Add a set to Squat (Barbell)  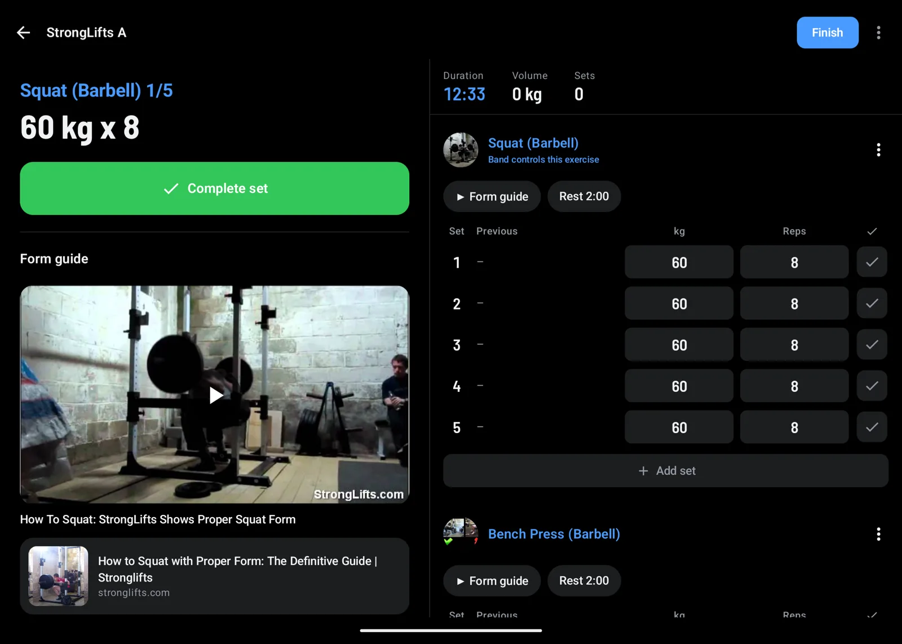(666, 471)
